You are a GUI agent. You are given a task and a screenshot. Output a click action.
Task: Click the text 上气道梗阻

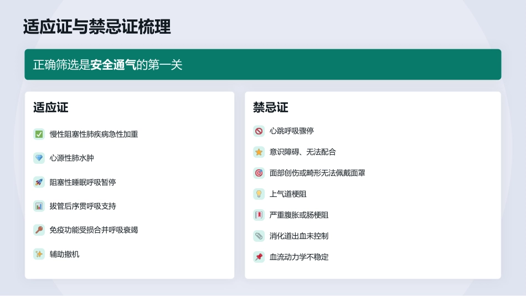(288, 194)
